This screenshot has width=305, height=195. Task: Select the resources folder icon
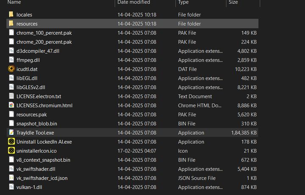click(x=11, y=24)
